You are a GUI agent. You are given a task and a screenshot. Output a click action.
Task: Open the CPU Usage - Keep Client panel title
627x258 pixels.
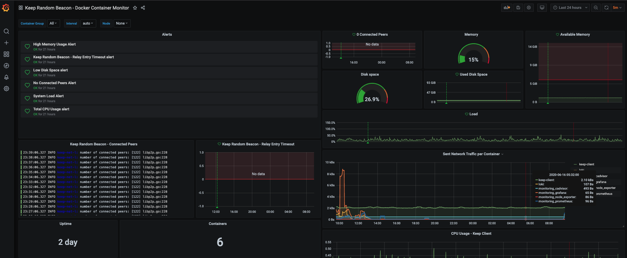click(471, 233)
